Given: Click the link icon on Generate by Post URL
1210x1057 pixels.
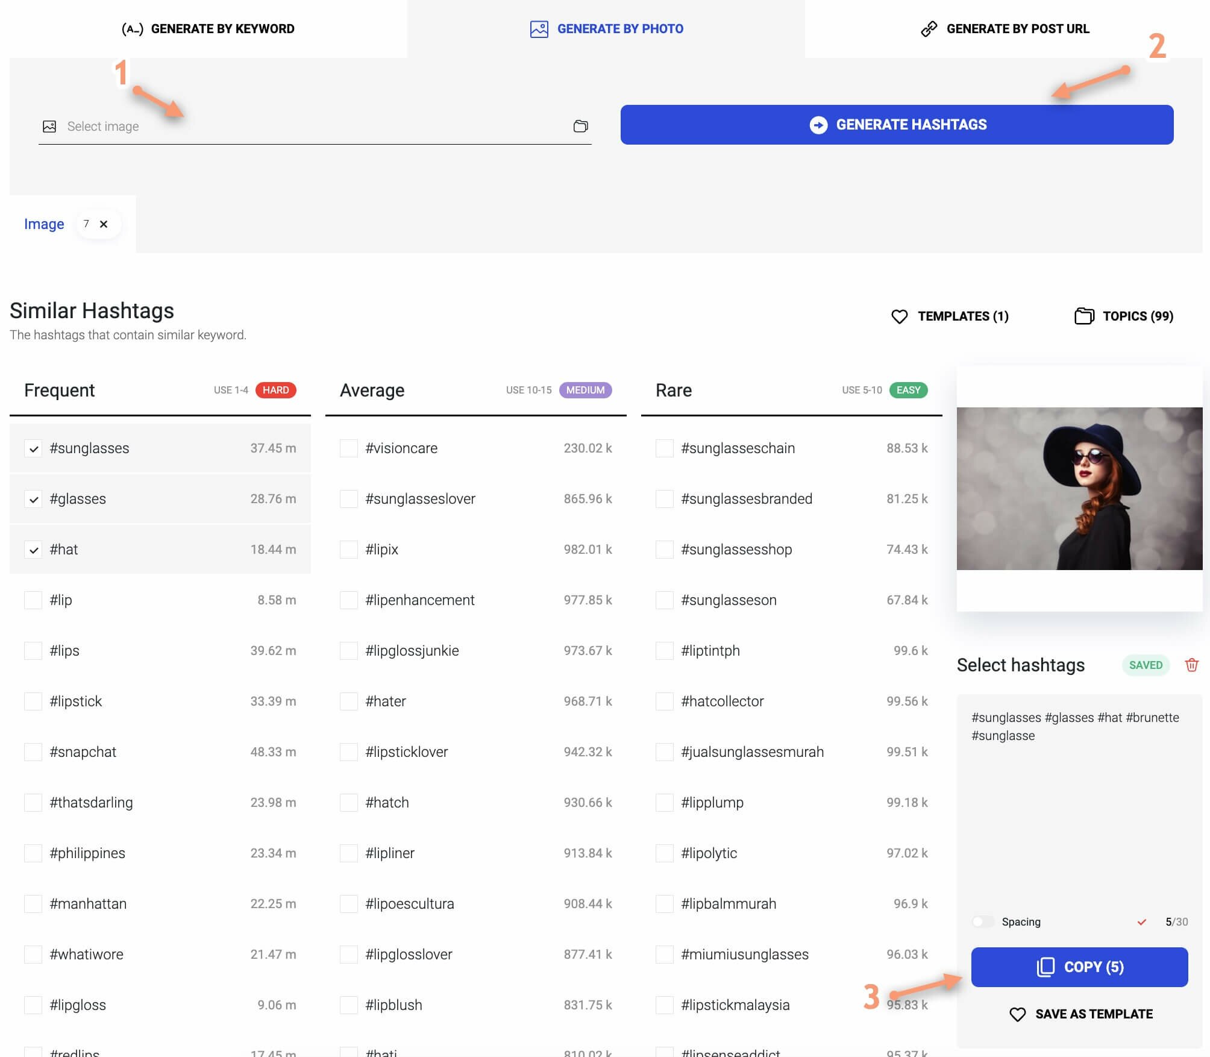Looking at the screenshot, I should (929, 29).
